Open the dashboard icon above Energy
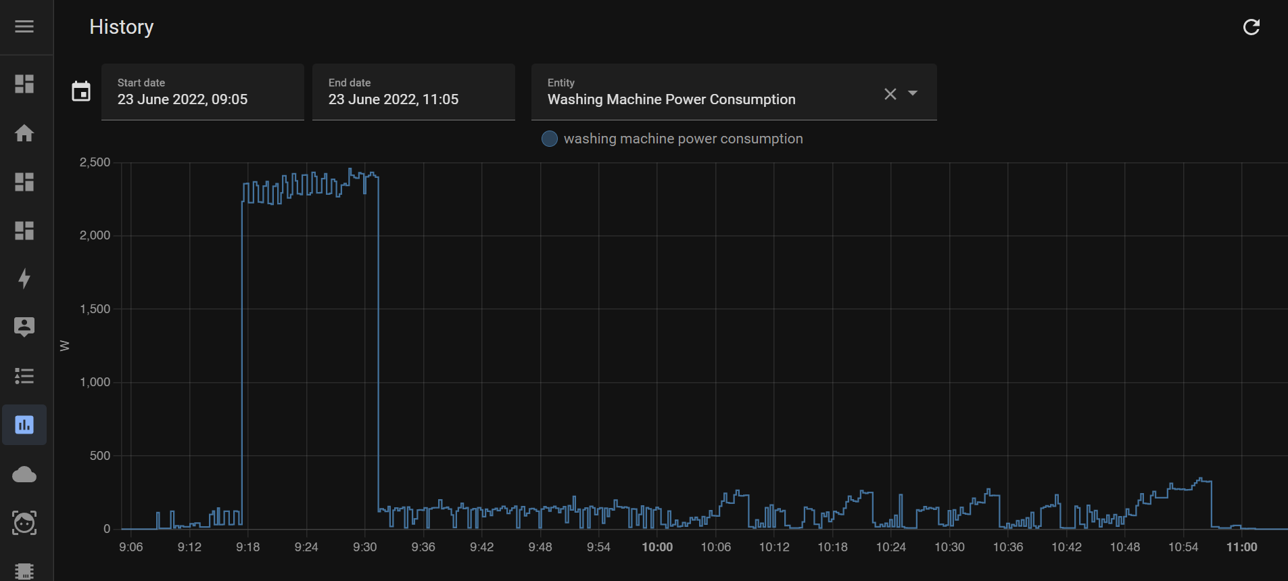Screen dimensions: 1288x581 tap(24, 230)
